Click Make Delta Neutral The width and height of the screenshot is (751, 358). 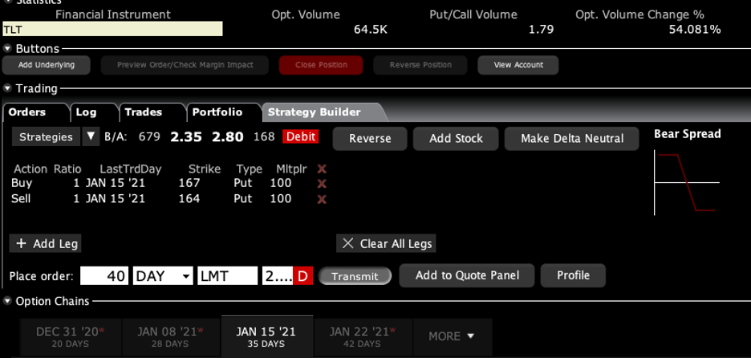click(571, 138)
